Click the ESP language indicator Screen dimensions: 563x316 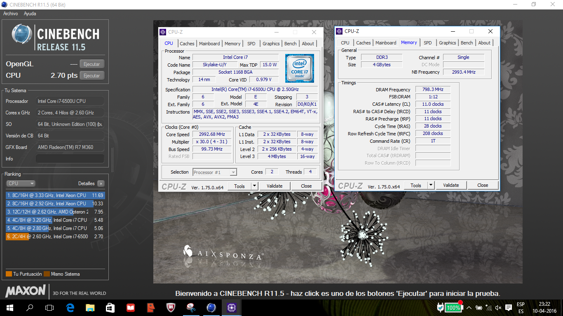521,304
